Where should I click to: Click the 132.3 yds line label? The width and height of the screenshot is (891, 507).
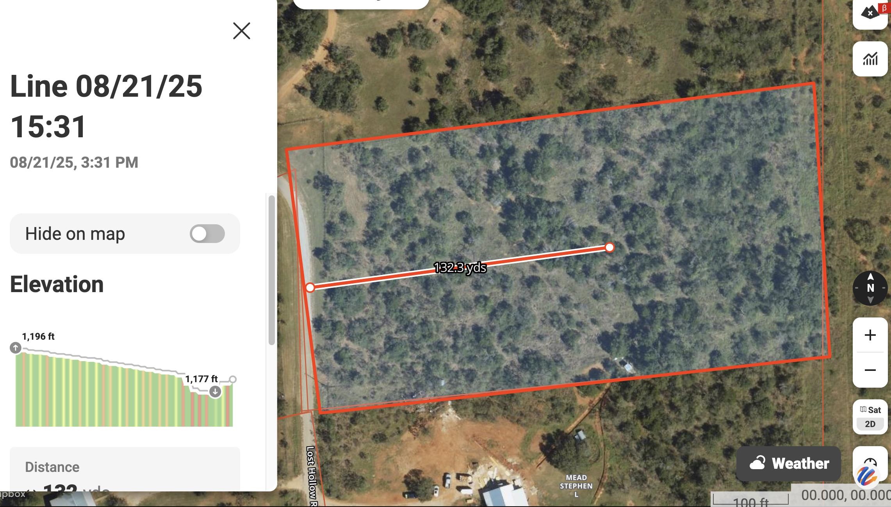click(460, 268)
